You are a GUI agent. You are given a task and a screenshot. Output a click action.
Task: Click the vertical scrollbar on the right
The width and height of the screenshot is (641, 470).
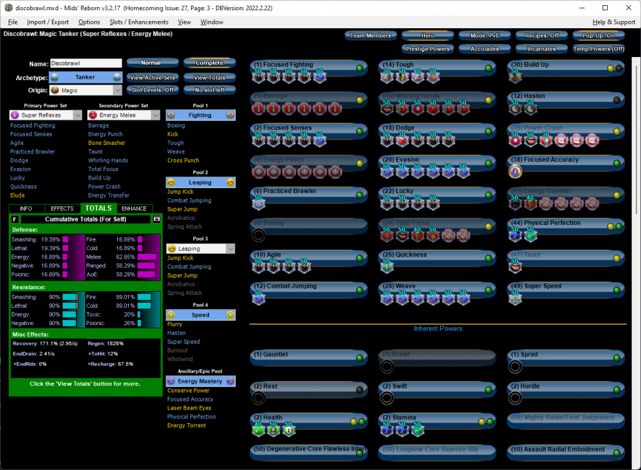point(636,128)
